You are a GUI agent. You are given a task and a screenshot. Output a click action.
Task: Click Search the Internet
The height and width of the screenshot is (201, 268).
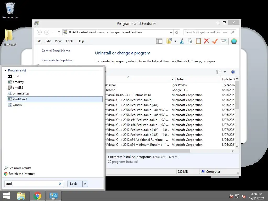tap(19, 174)
